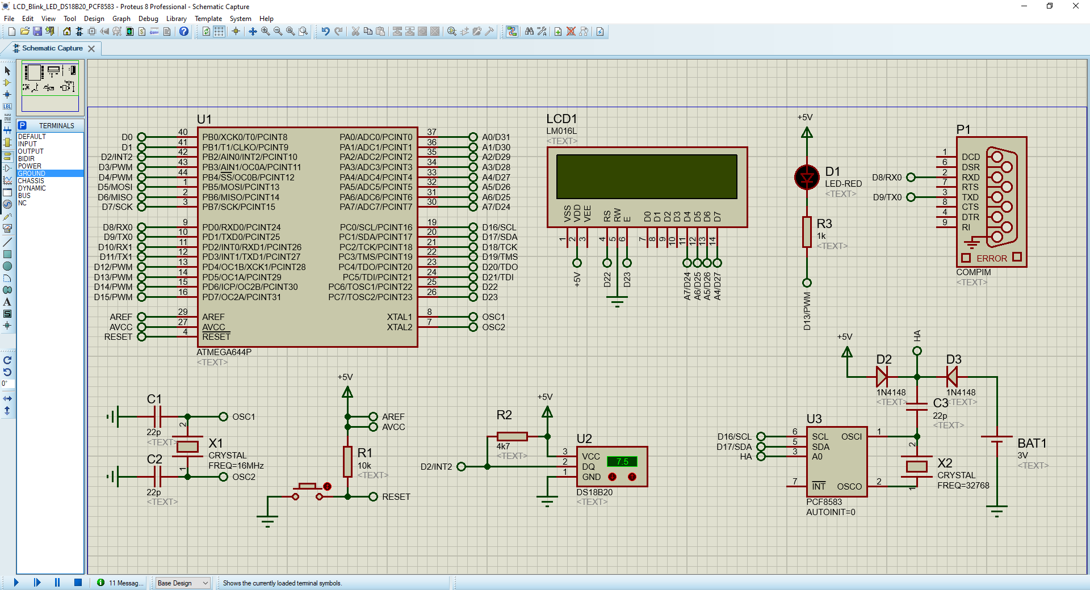Image resolution: width=1090 pixels, height=590 pixels.
Task: Click the LM016L LCD1 display component
Action: (647, 187)
